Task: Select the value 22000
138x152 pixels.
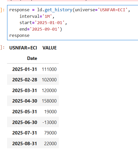Action: coord(50,144)
